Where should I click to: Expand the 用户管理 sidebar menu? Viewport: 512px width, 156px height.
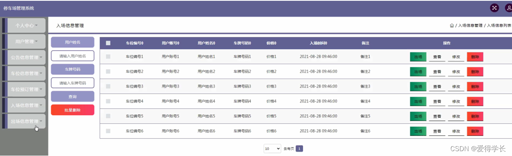pos(26,41)
